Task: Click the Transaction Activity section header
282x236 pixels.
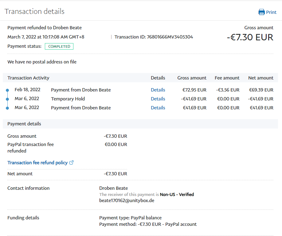Action: (28, 78)
